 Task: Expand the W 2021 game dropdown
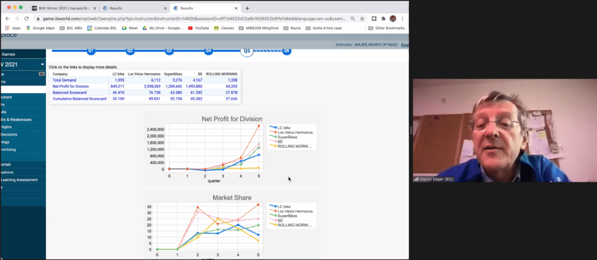(x=42, y=64)
